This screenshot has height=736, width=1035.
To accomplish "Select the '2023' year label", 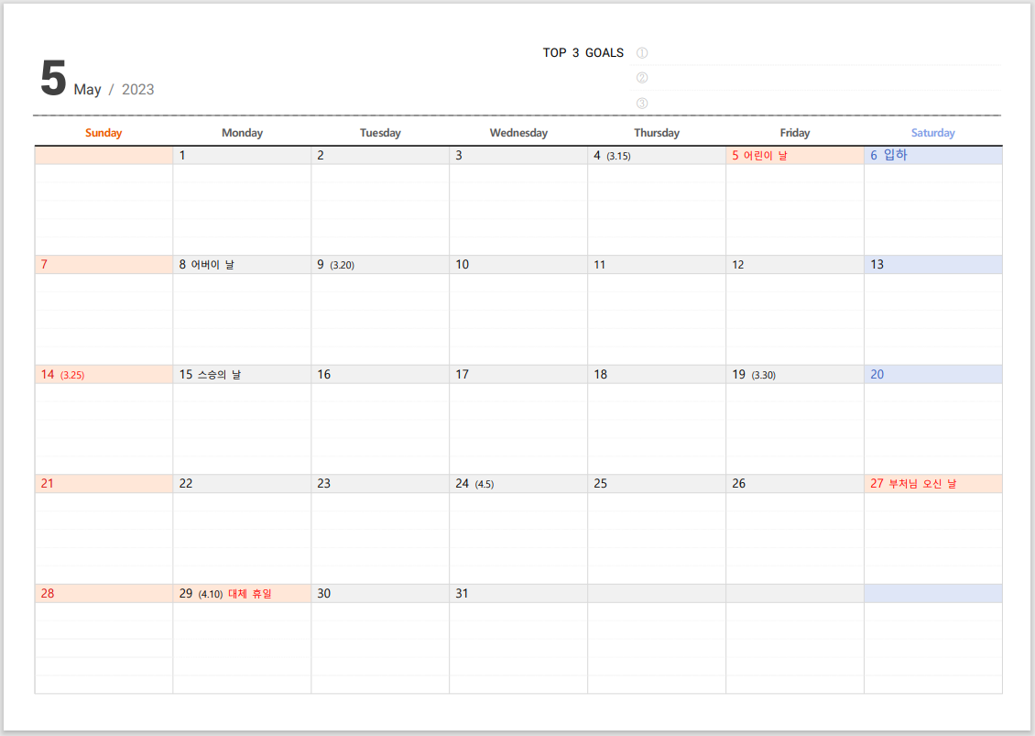I will tap(138, 89).
